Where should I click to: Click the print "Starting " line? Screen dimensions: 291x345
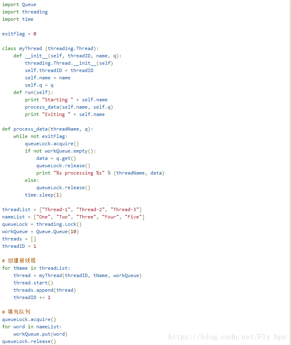[x=66, y=100]
